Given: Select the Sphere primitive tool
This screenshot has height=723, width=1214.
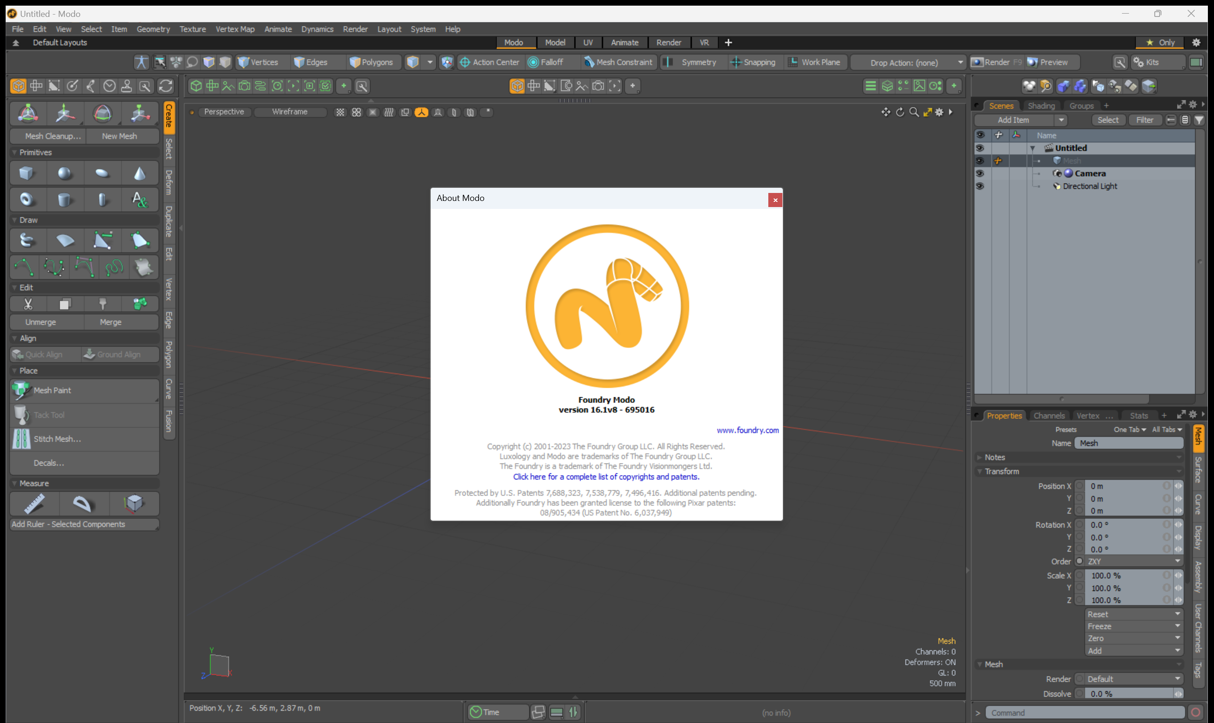Looking at the screenshot, I should pyautogui.click(x=64, y=173).
